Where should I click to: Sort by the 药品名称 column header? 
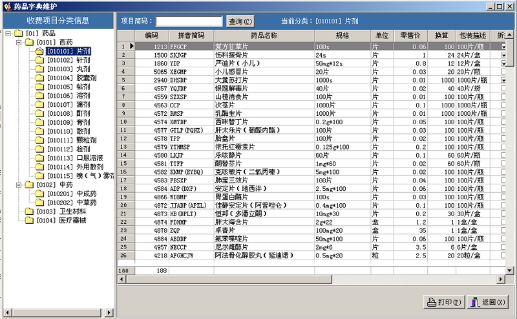264,36
